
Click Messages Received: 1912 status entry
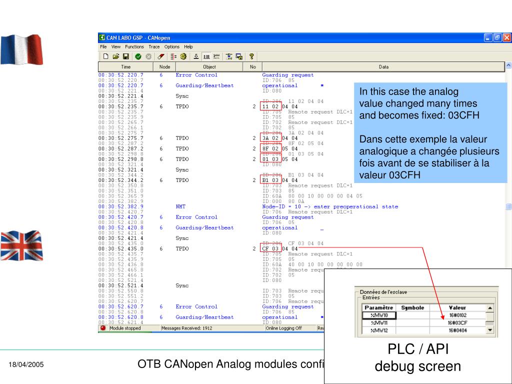pyautogui.click(x=187, y=328)
